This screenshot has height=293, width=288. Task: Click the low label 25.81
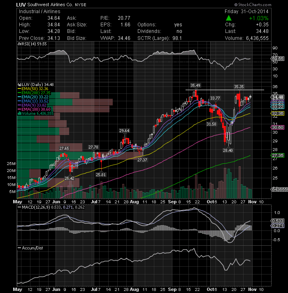pyautogui.click(x=101, y=175)
